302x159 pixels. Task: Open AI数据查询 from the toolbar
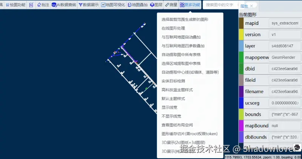(64, 5)
